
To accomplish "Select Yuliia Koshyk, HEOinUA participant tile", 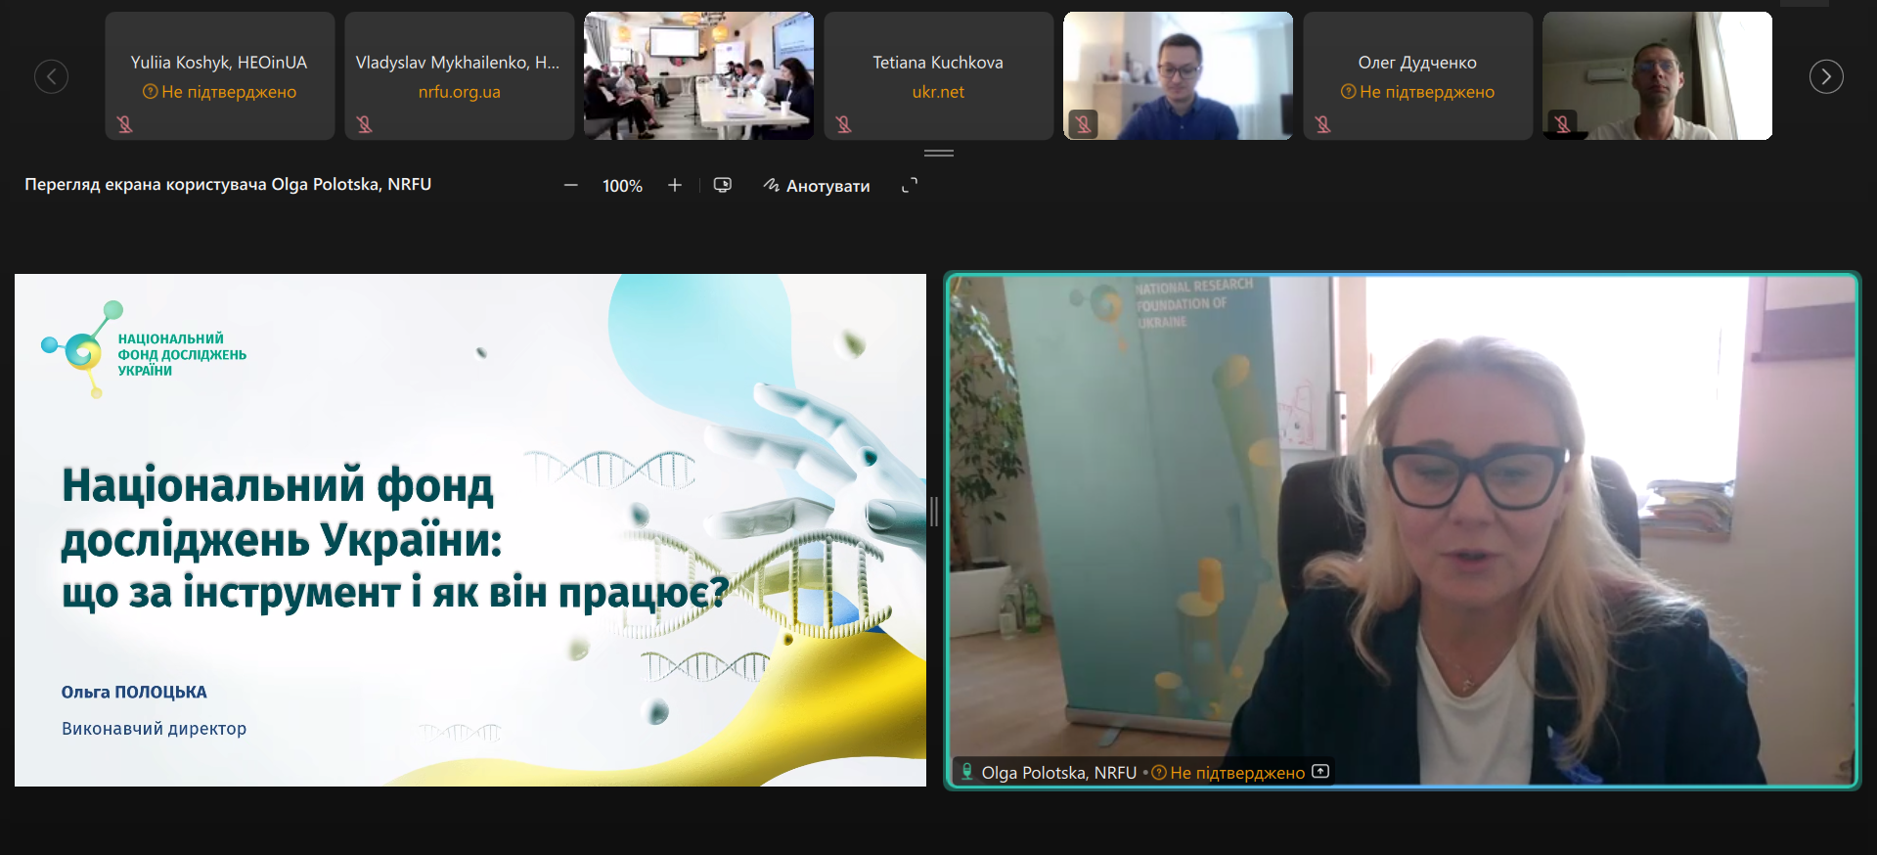I will (219, 76).
